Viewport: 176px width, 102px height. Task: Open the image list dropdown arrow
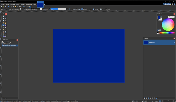(45, 4)
